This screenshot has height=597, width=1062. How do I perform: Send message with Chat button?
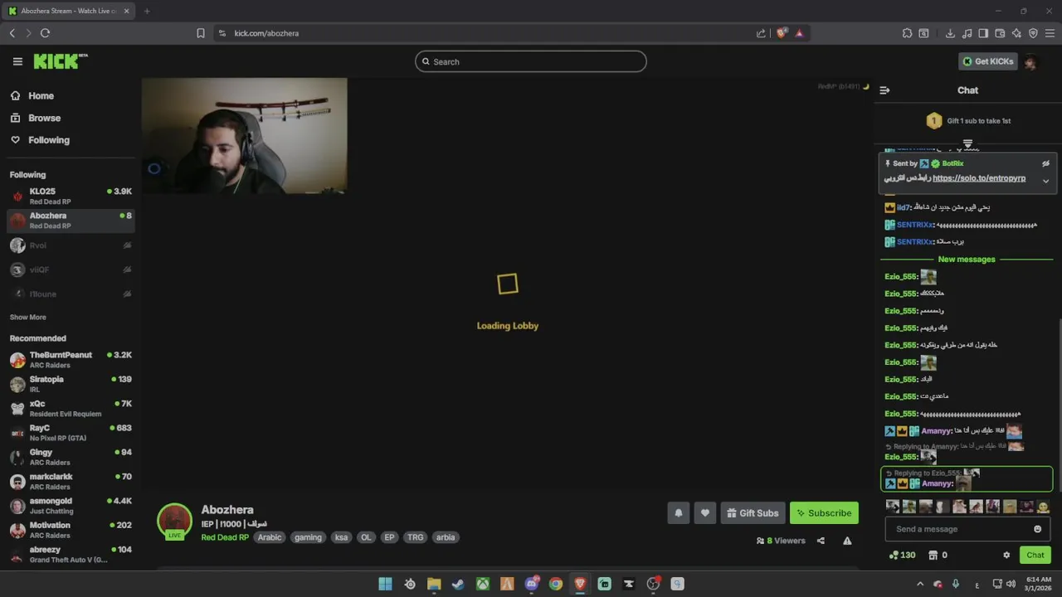click(x=1035, y=556)
